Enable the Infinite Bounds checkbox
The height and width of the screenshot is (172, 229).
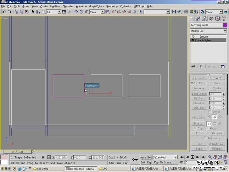tap(205, 138)
